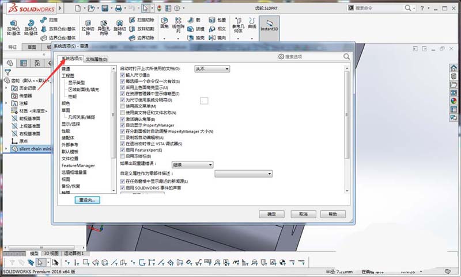
Task: Switch to the 运动算例 1 tab
Action: pyautogui.click(x=74, y=253)
